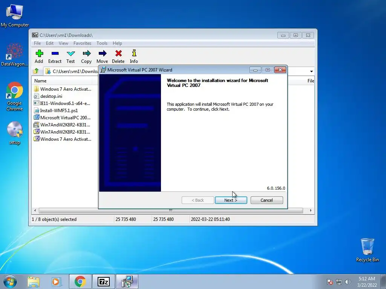This screenshot has height=289, width=386.
Task: Click Next in the Virtual PC wizard
Action: click(231, 200)
